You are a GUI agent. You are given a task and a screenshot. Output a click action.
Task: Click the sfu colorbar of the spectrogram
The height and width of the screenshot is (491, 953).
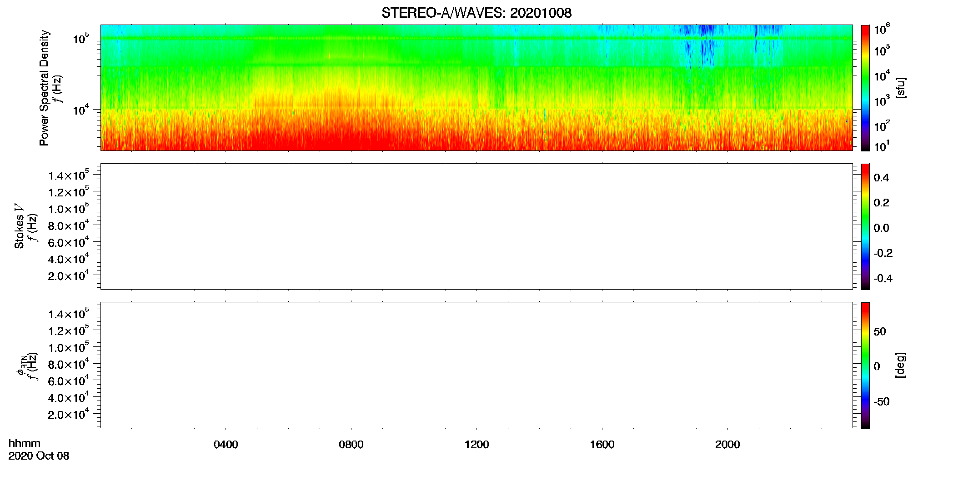(865, 88)
